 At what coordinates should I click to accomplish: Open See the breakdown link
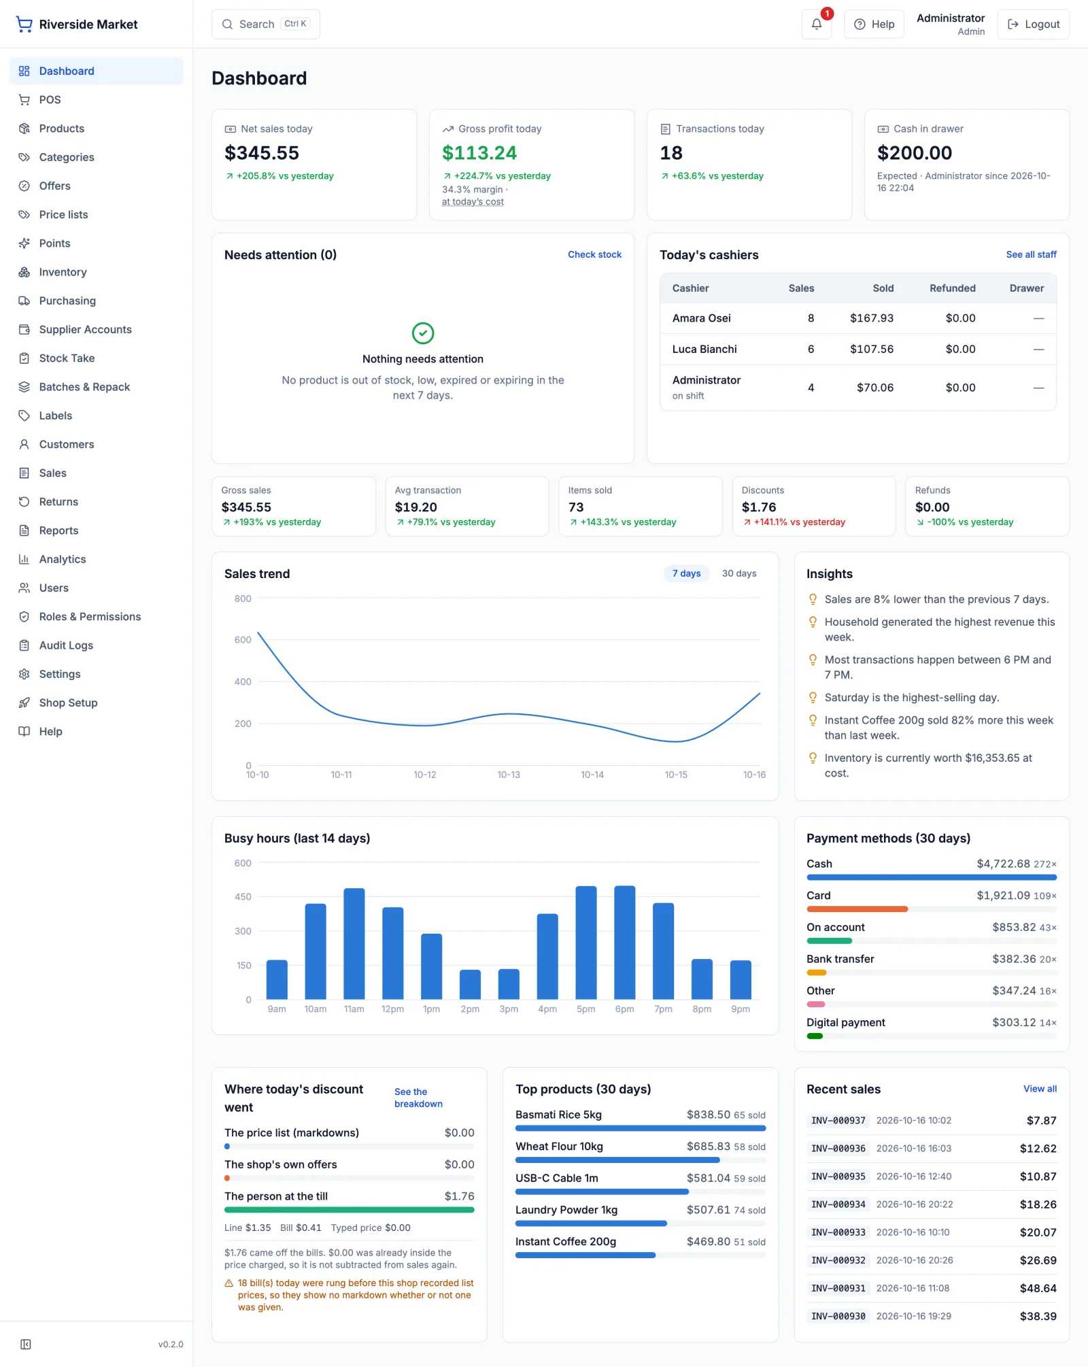pyautogui.click(x=418, y=1098)
